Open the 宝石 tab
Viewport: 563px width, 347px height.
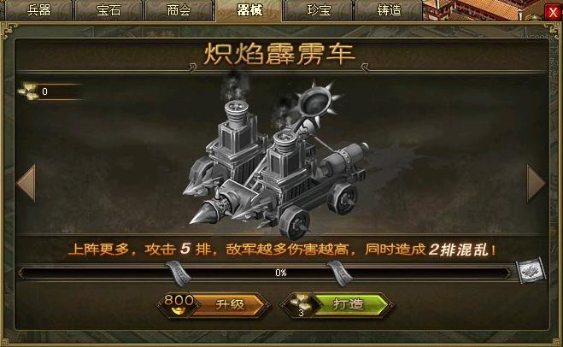point(108,10)
